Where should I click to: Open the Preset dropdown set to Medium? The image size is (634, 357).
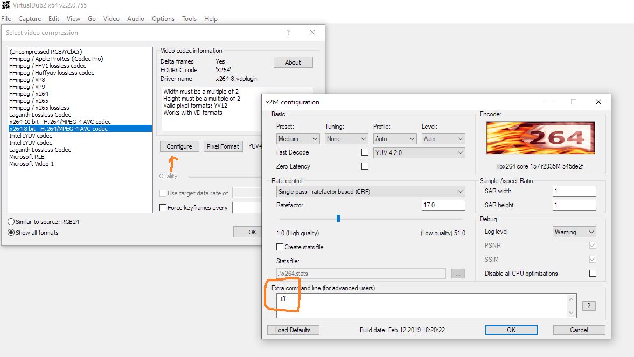[x=298, y=139]
